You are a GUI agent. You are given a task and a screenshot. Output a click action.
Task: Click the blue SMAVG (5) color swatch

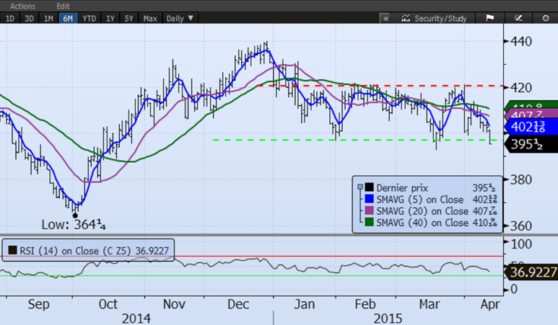[x=368, y=200]
